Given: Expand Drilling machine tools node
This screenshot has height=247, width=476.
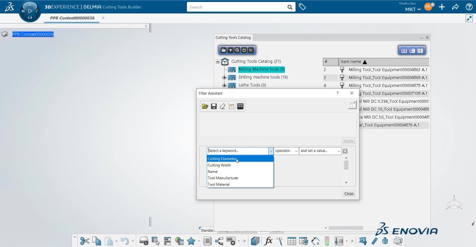Looking at the screenshot, I should click(x=224, y=78).
